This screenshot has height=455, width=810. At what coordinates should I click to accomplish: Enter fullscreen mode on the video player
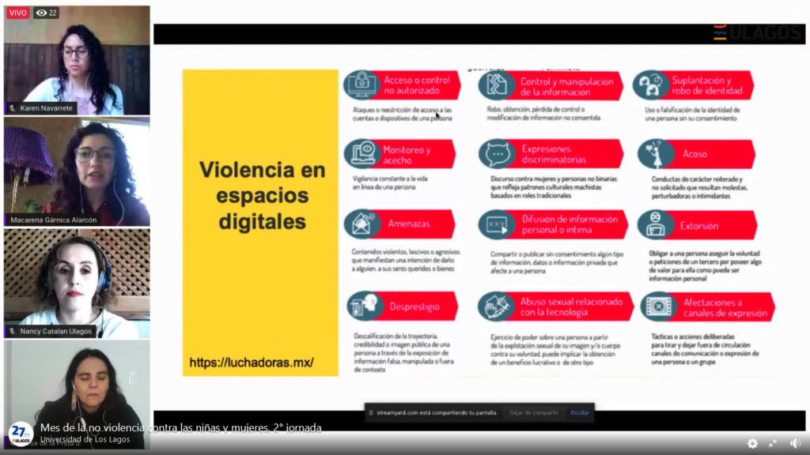coord(773,443)
